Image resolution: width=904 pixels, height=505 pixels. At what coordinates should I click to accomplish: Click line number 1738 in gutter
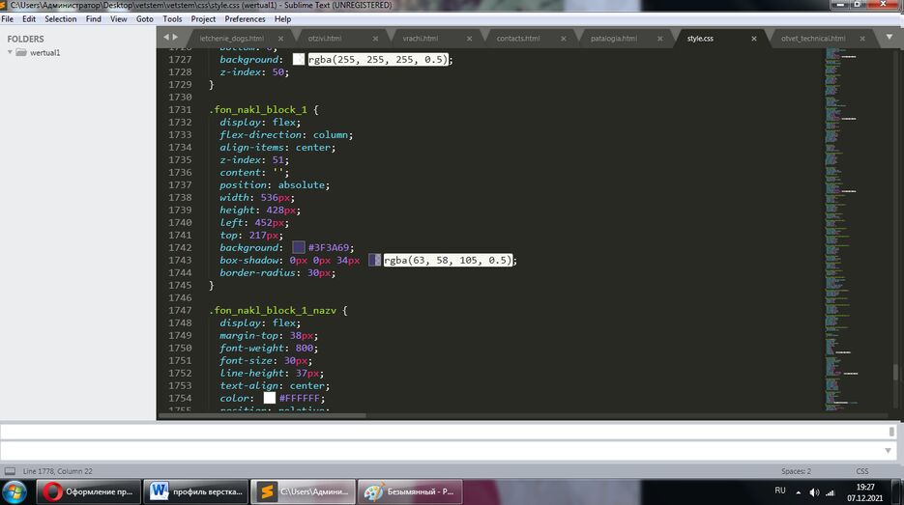180,198
